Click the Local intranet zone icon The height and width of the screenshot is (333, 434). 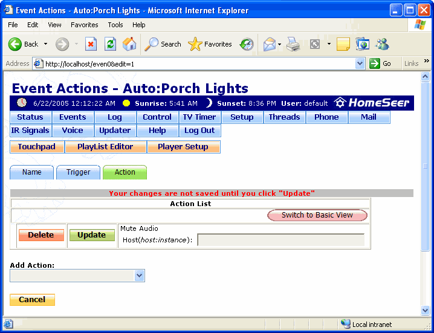point(345,323)
